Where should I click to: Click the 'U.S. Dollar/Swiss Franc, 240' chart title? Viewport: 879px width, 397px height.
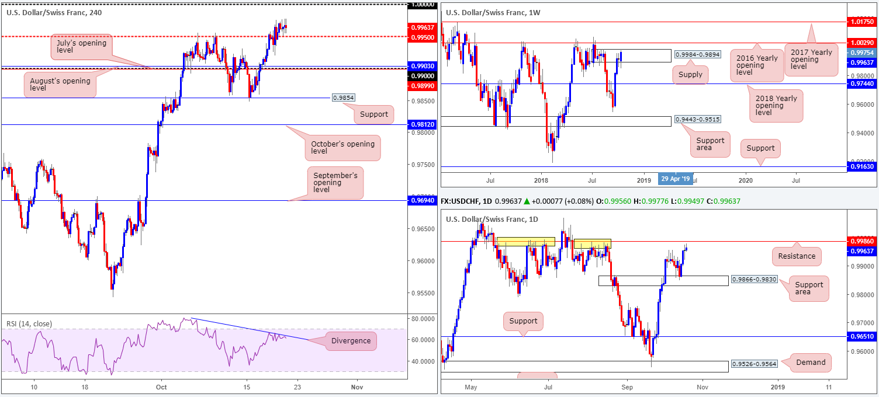[x=54, y=12]
